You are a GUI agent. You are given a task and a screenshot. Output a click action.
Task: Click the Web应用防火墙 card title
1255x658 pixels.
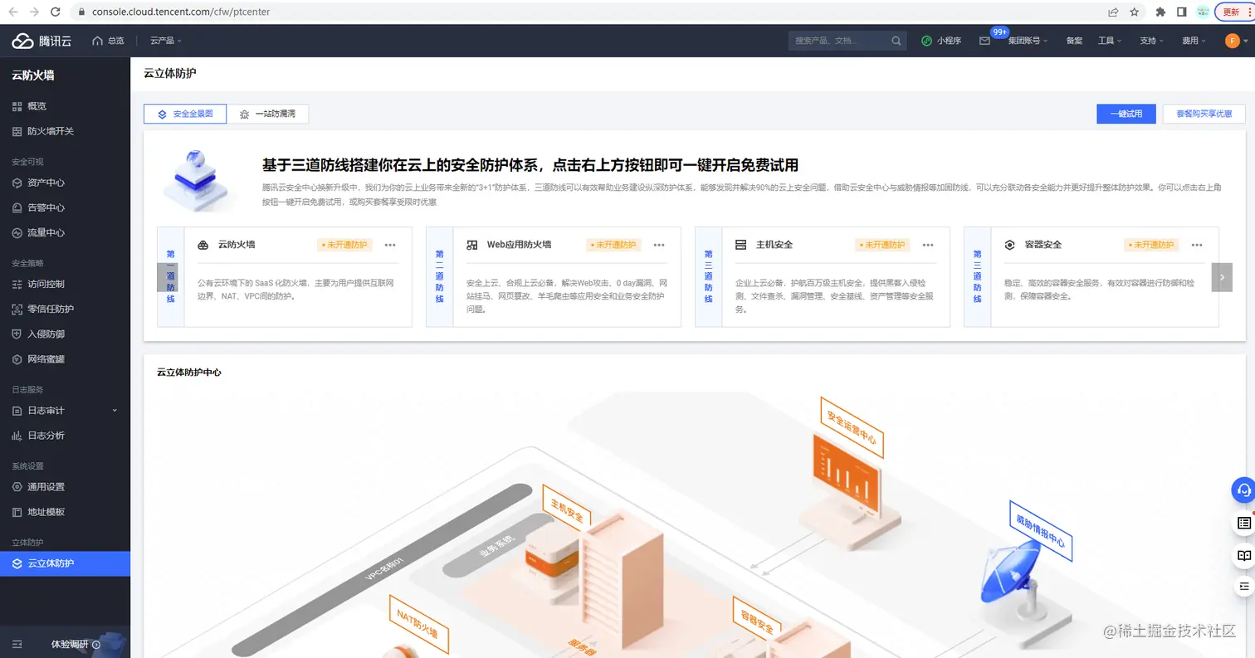[x=519, y=245]
